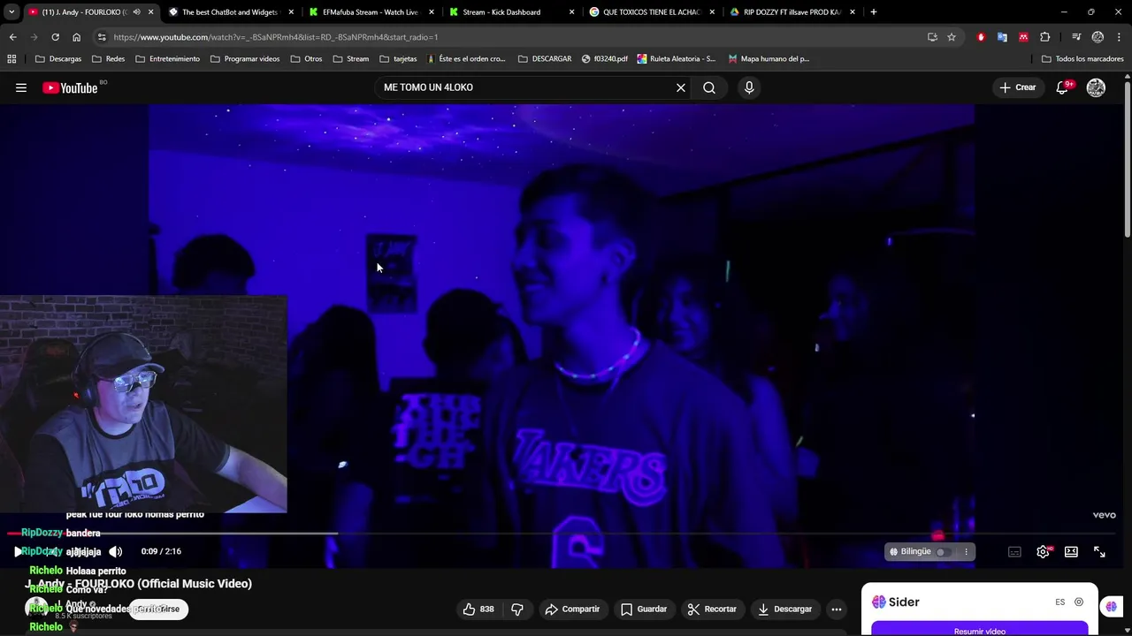
Task: Mute the J. Andy FOURLOKO tab audio
Action: (x=136, y=12)
